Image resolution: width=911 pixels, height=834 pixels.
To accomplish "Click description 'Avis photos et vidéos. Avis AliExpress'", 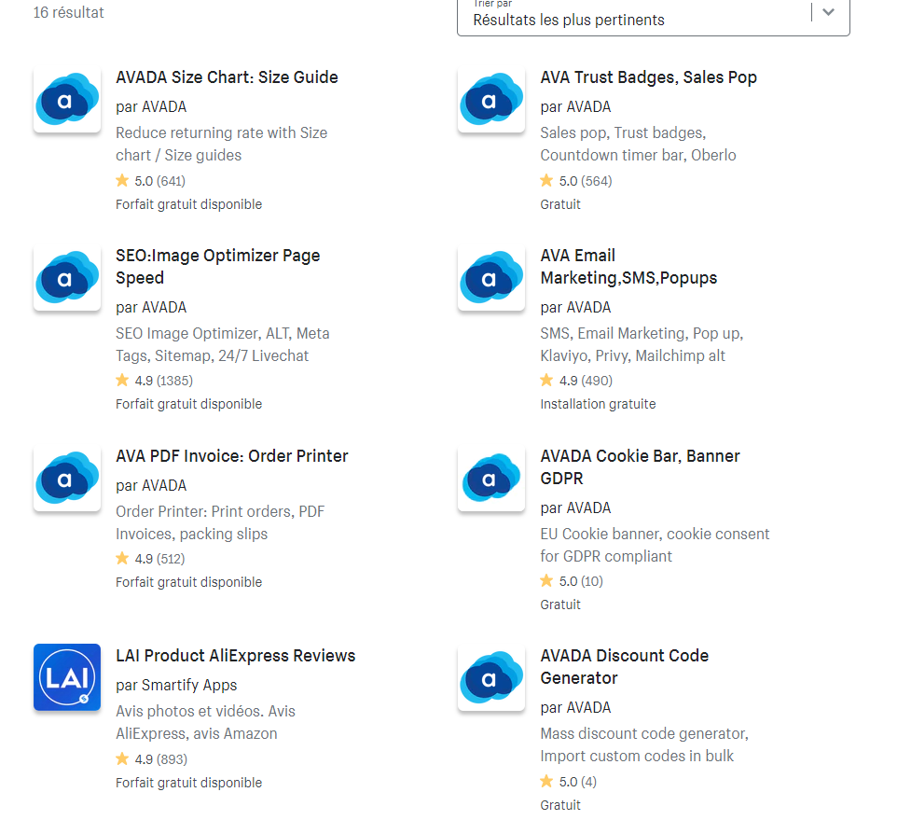I will [205, 722].
